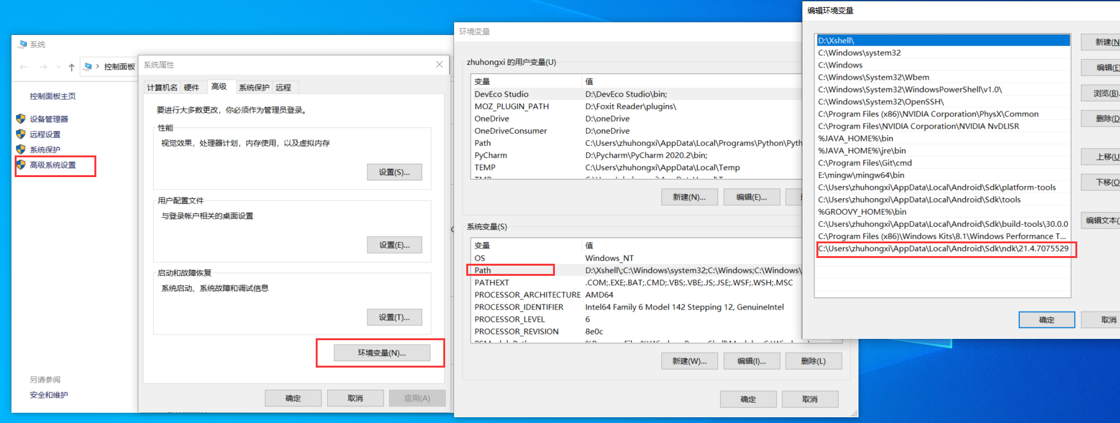Click the computer icon in the address bar
Viewport: 1120px width, 423px height.
[x=88, y=66]
